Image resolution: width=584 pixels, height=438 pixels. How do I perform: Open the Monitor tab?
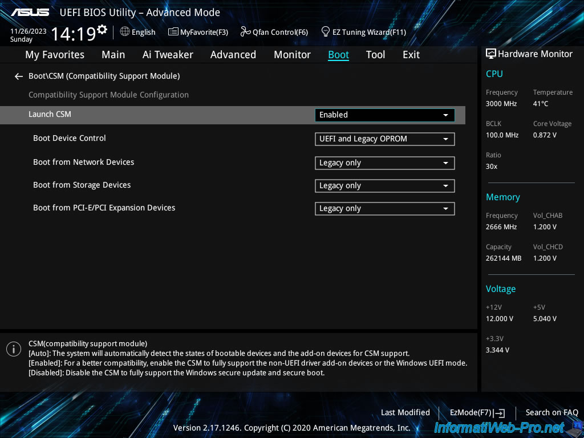(293, 55)
